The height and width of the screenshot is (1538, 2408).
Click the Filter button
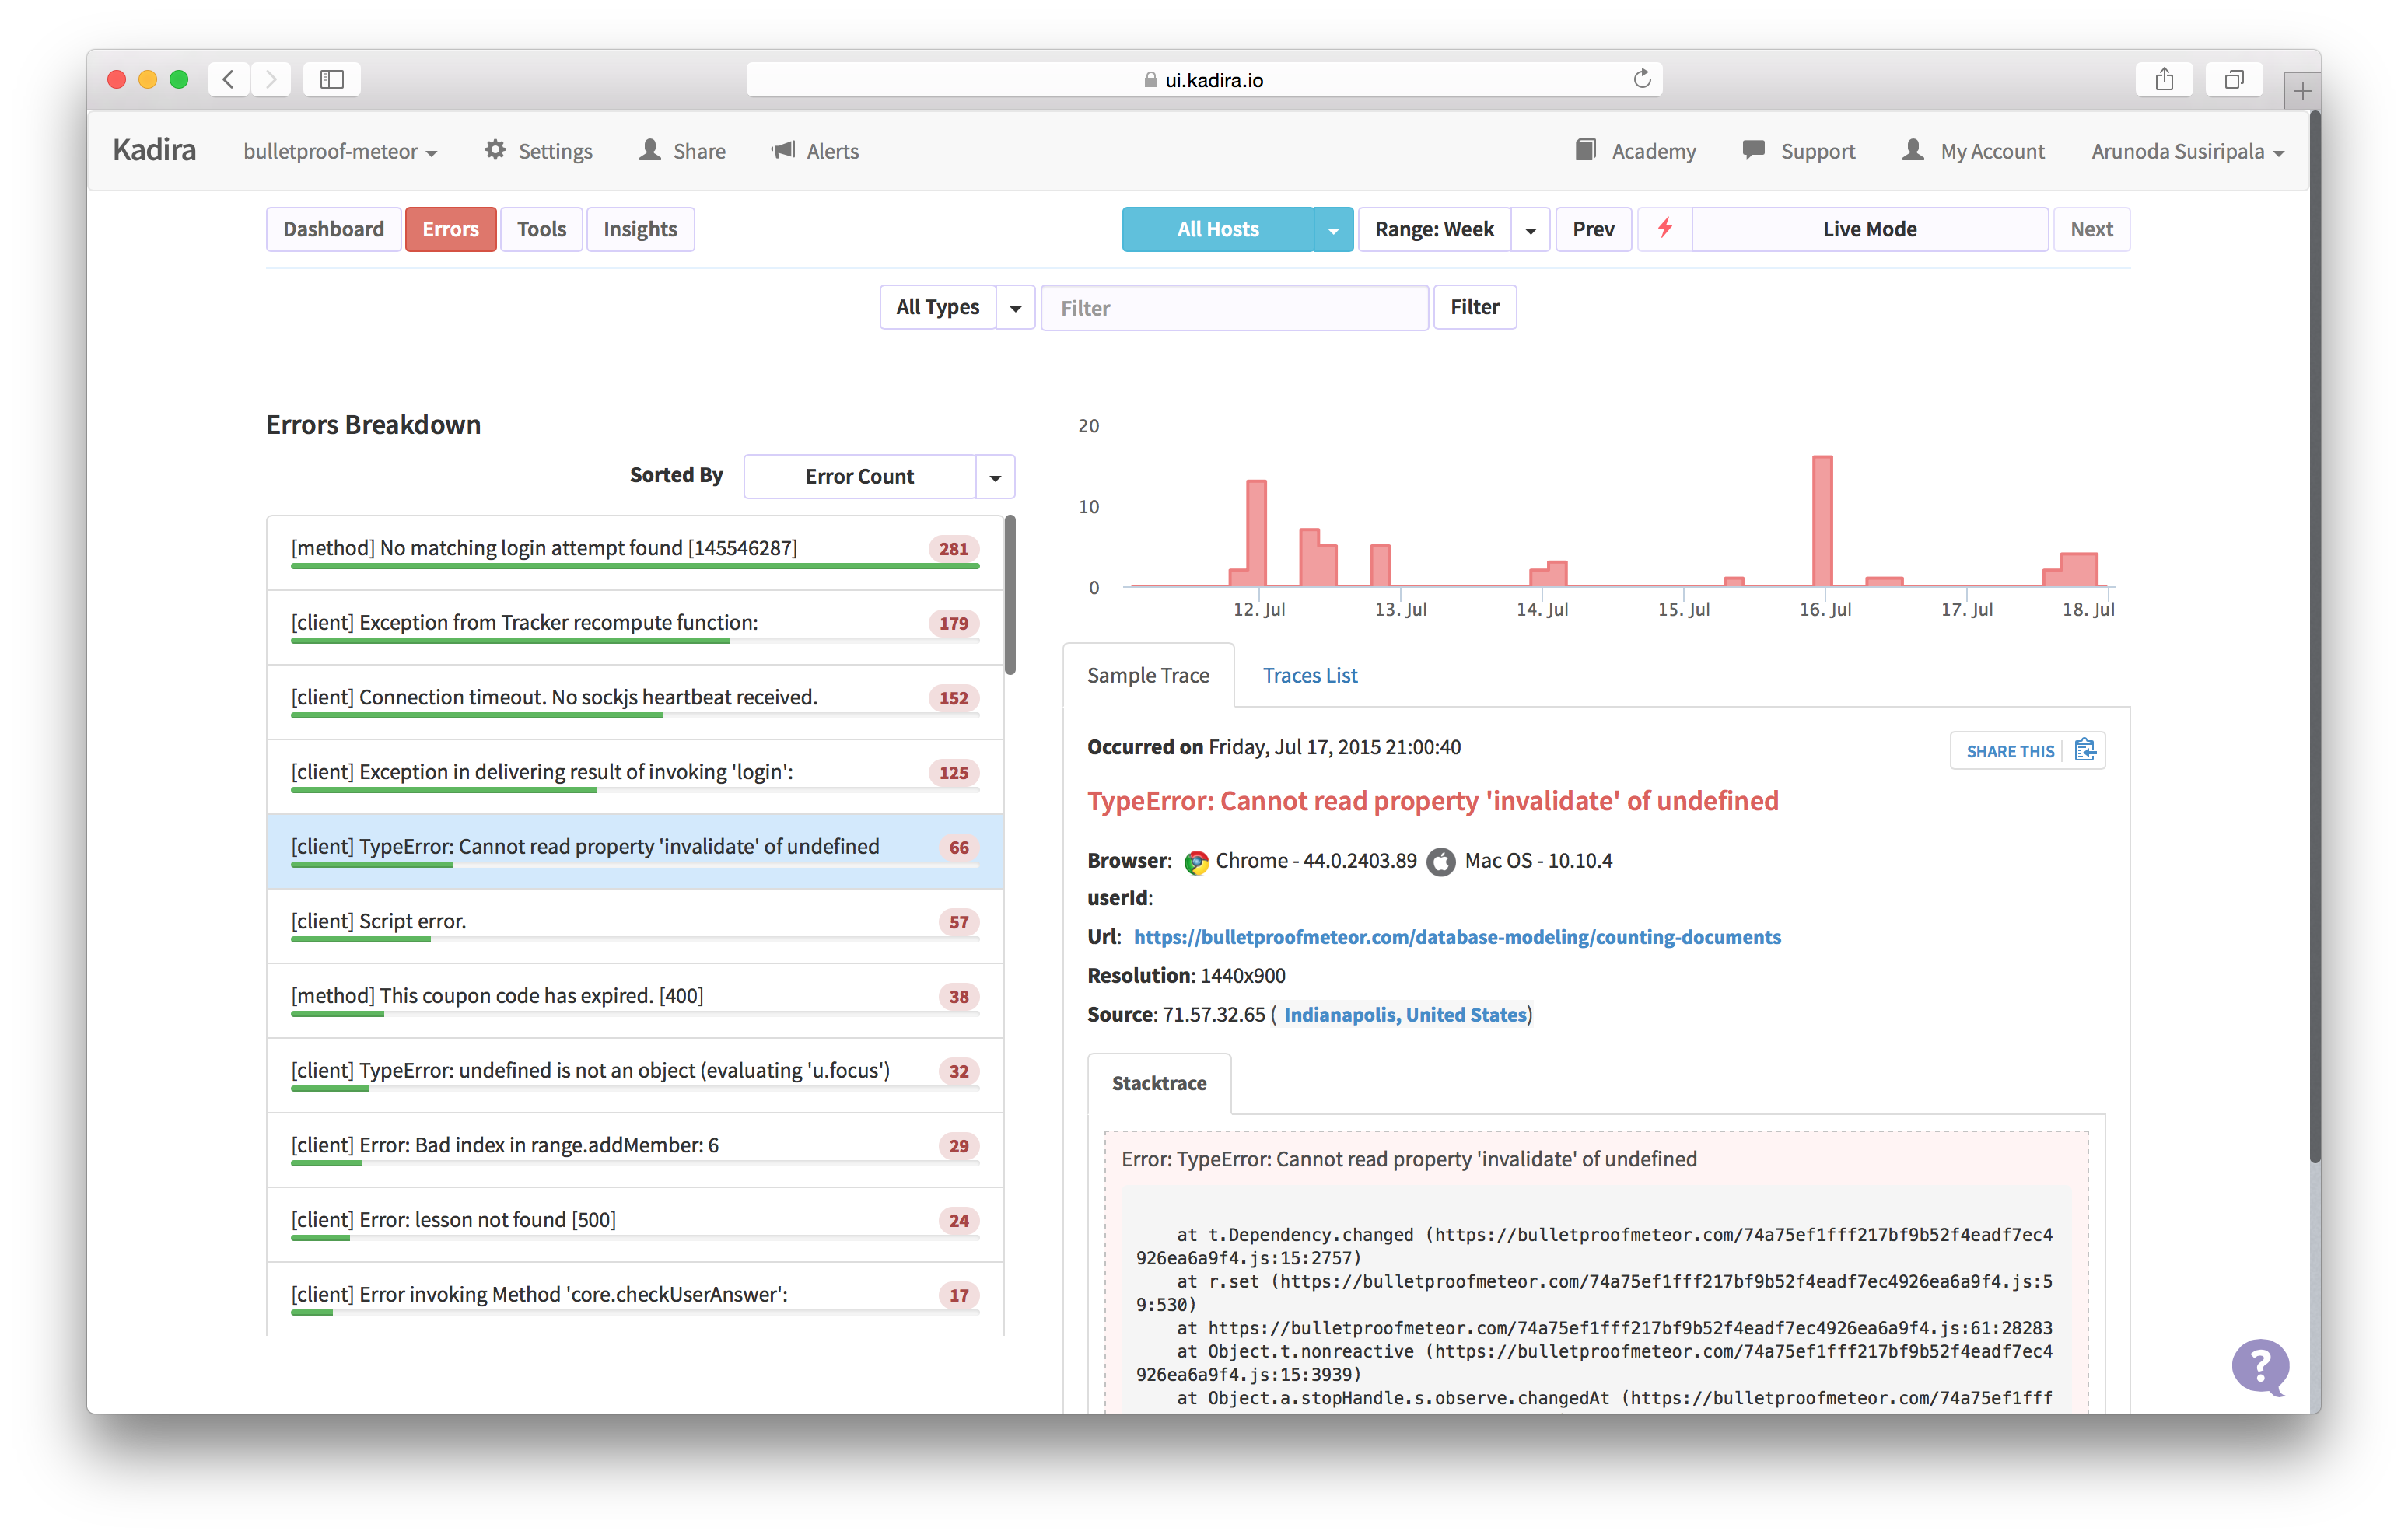1474,307
